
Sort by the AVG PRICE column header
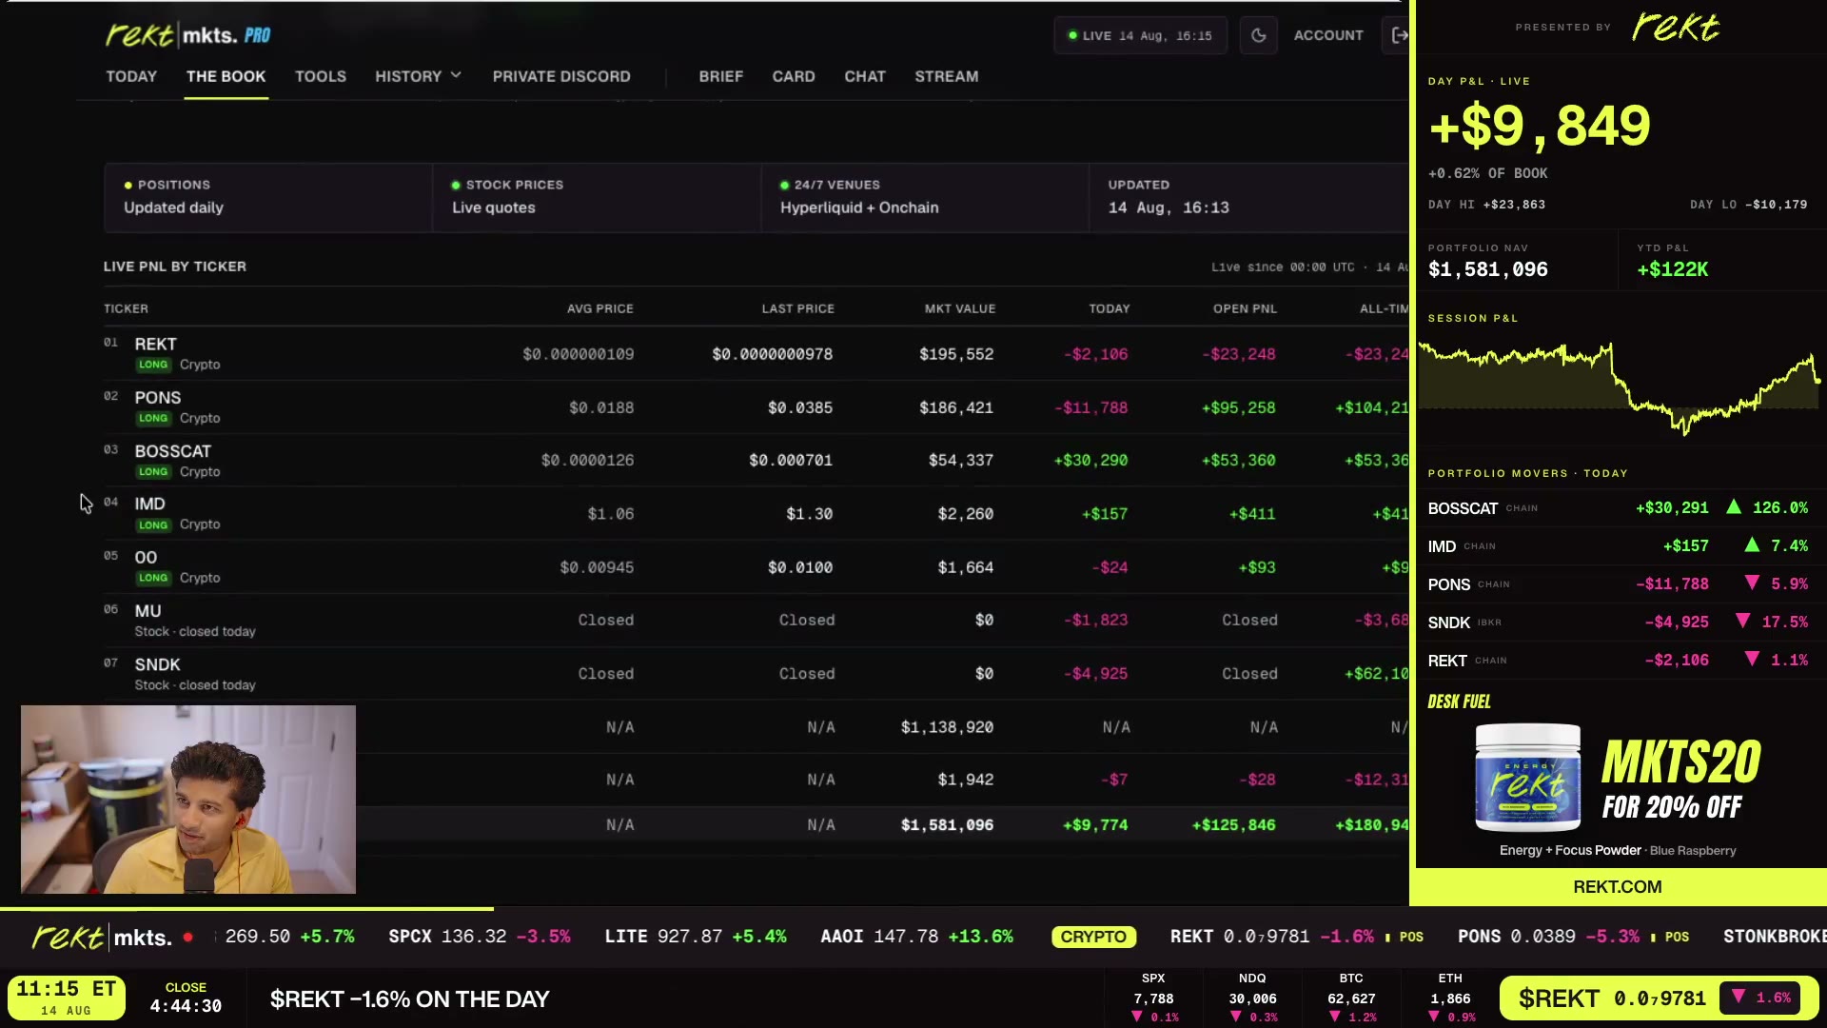pyautogui.click(x=599, y=308)
